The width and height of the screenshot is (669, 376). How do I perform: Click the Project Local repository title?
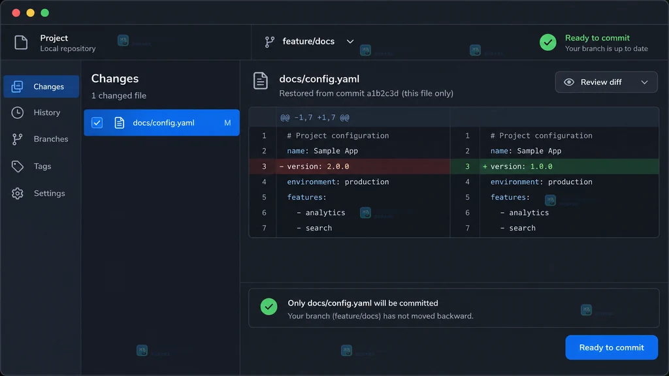pyautogui.click(x=68, y=43)
